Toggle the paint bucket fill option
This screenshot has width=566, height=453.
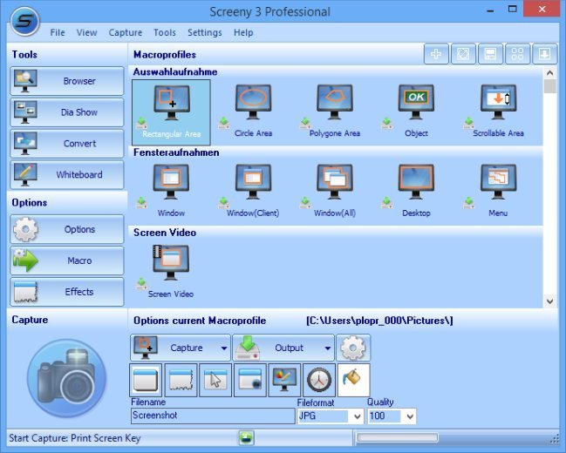point(354,380)
